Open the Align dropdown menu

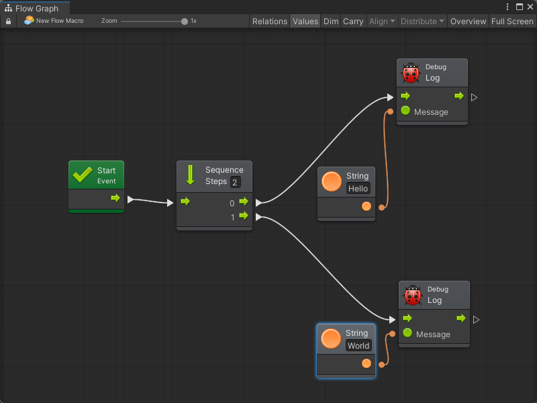[x=382, y=21]
